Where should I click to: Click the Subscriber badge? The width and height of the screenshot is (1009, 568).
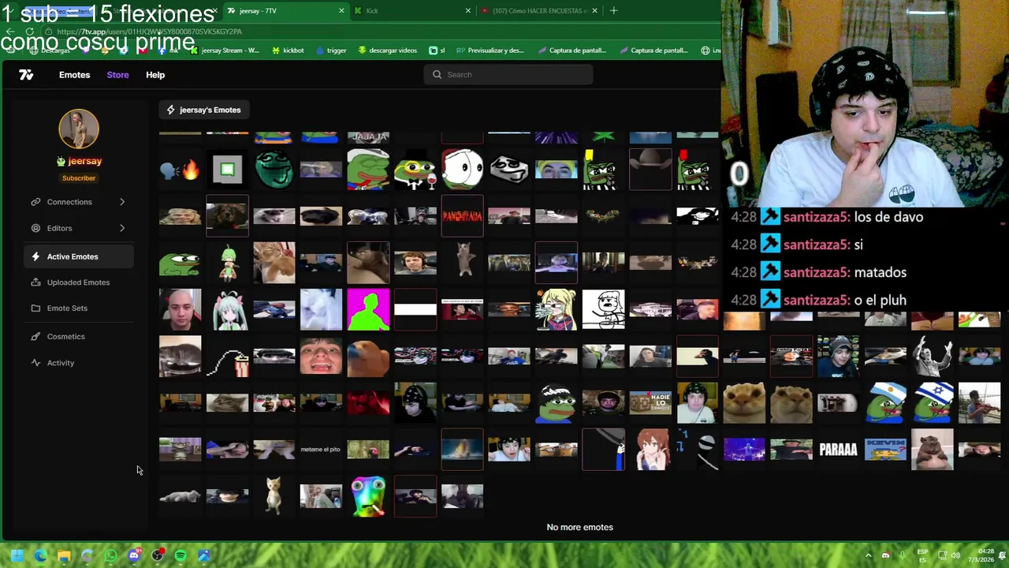(79, 178)
